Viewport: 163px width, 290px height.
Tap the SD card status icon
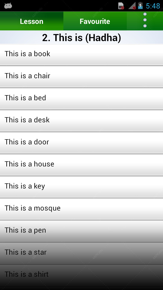tap(121, 6)
